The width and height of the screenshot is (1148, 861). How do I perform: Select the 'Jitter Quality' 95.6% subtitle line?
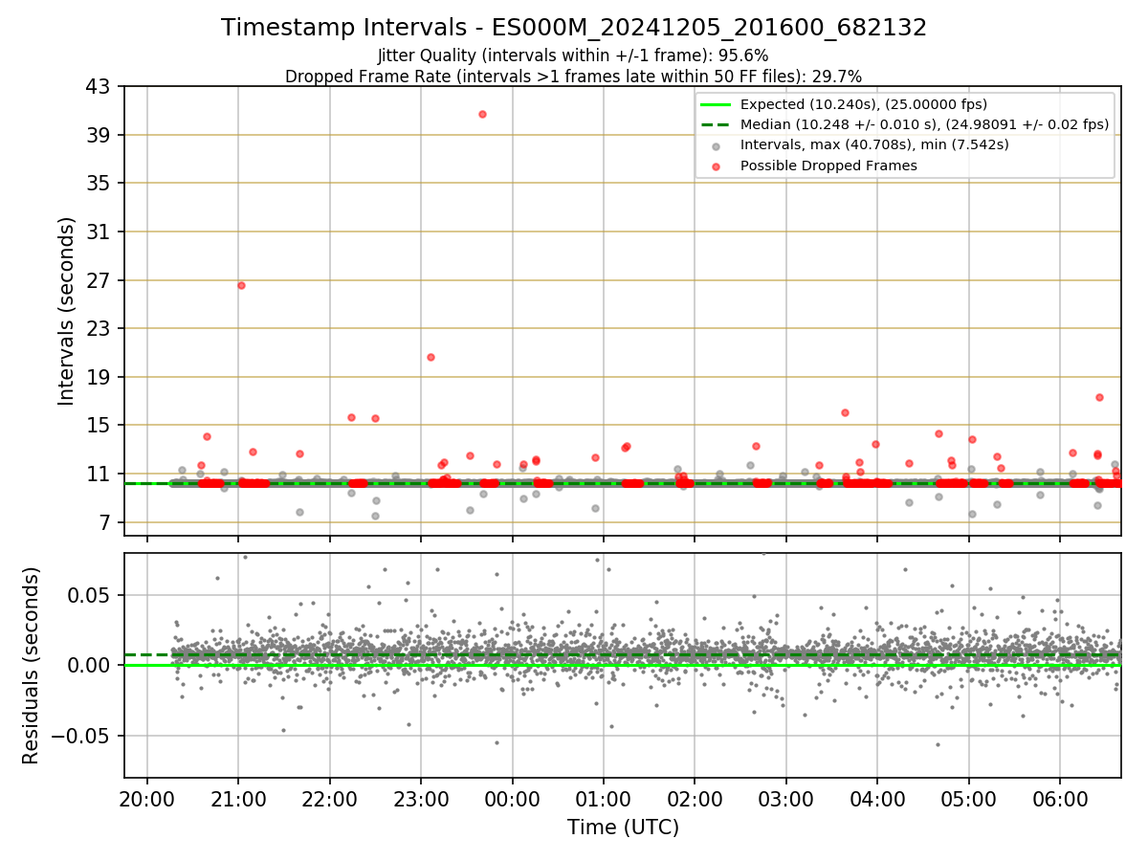click(x=574, y=55)
